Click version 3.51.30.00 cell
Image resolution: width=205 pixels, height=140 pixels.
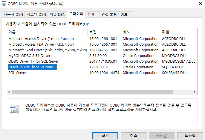coord(98,56)
